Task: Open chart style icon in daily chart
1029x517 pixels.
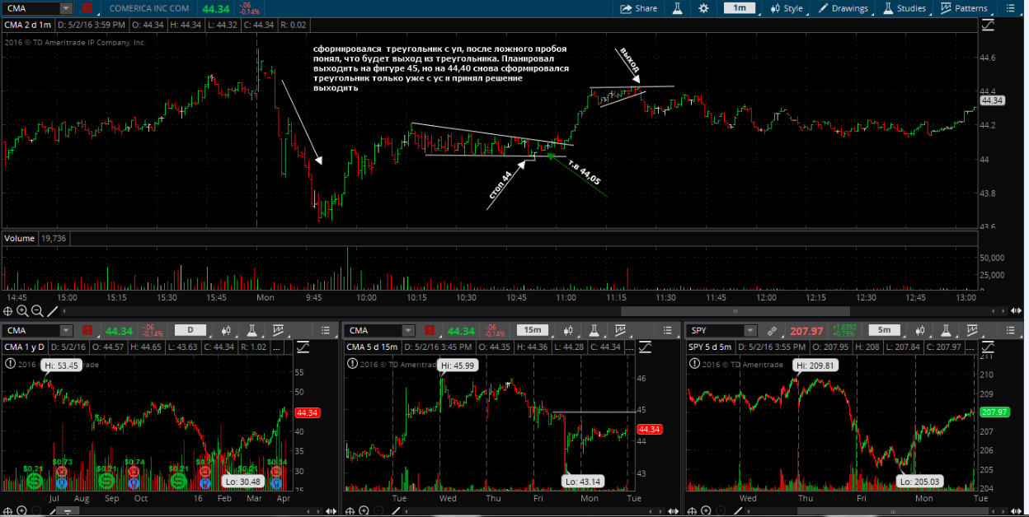Action: pos(226,330)
